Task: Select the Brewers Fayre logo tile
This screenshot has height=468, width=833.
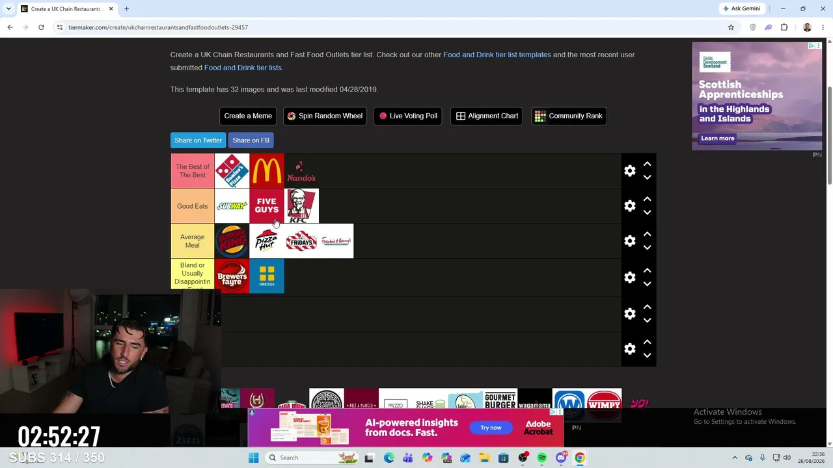Action: click(232, 276)
